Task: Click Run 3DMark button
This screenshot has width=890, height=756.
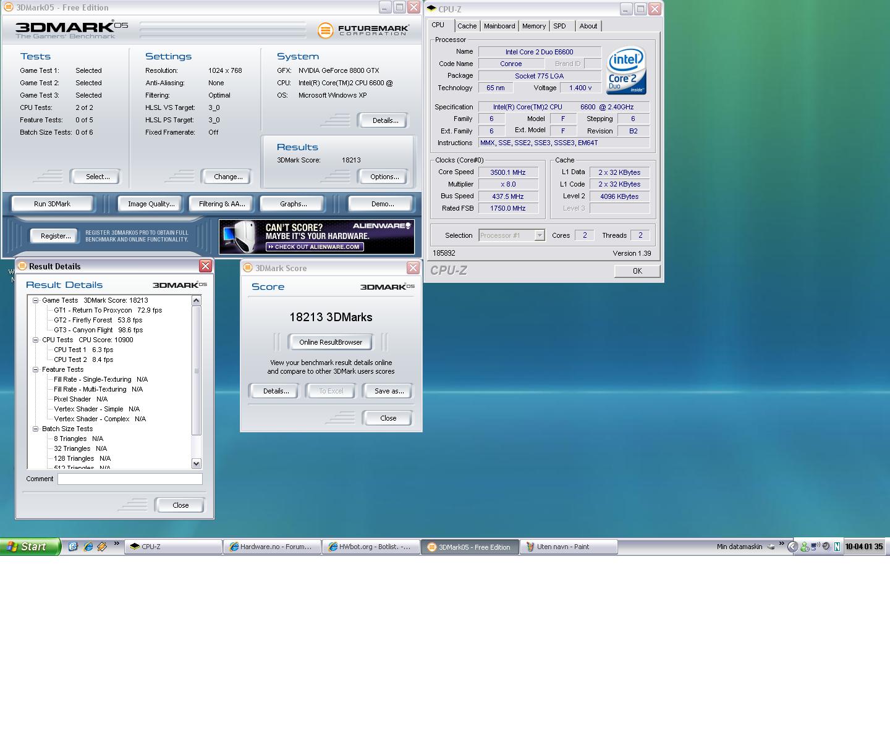Action: point(52,204)
